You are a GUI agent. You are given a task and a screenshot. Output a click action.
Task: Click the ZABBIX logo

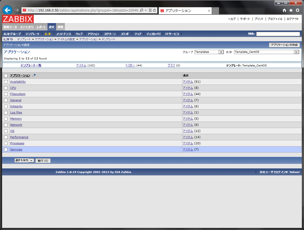[18, 19]
